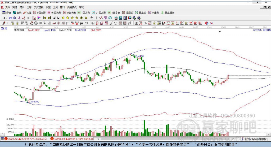Click the 日K线 chart label
Viewport: 271px width, 147px height.
coord(4,28)
